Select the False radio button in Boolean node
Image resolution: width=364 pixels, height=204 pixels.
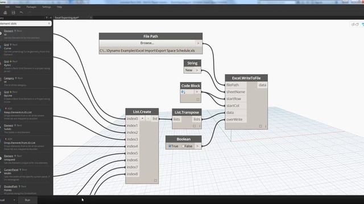tap(183, 146)
